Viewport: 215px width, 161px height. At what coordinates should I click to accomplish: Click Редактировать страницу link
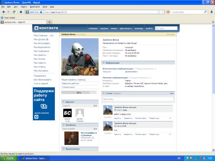click(74, 79)
